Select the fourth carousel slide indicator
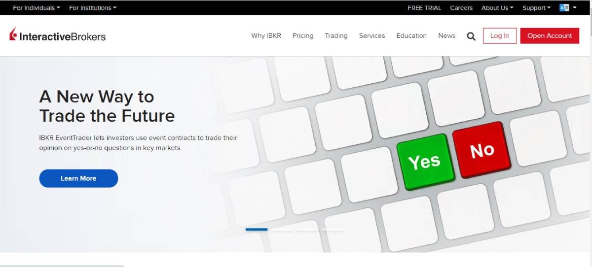Image resolution: width=592 pixels, height=267 pixels. [333, 229]
